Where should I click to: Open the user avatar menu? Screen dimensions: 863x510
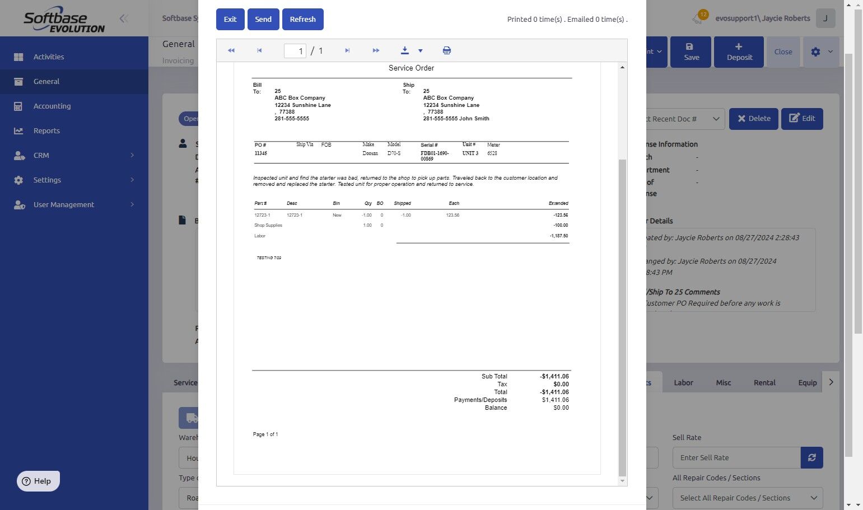click(x=825, y=18)
